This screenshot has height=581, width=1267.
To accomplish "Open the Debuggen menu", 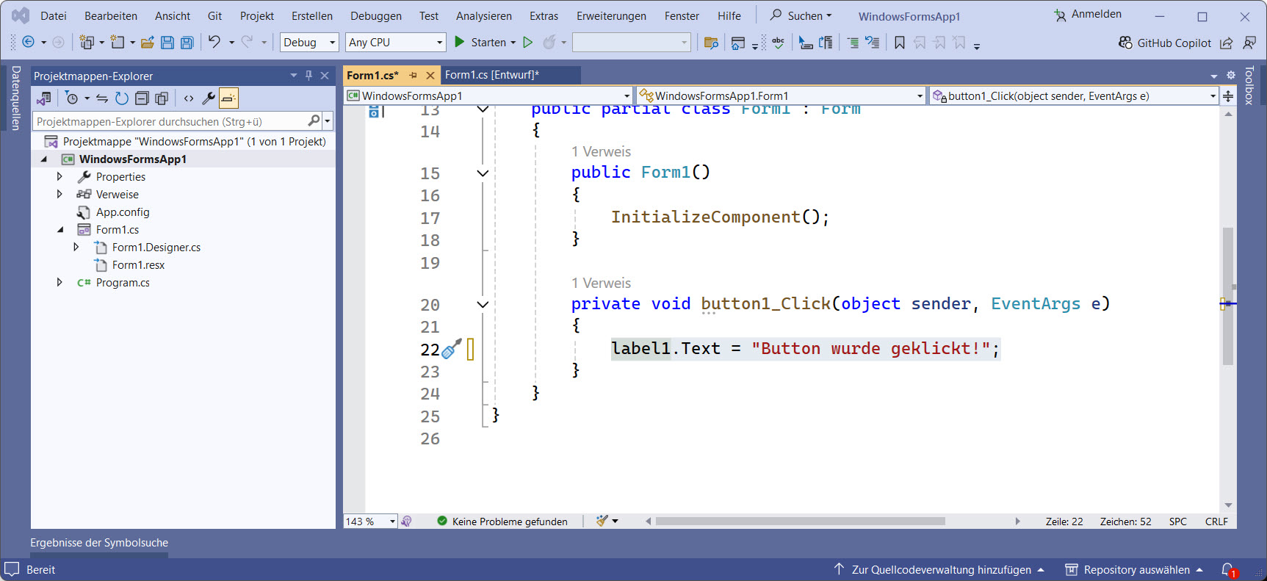I will (x=375, y=16).
